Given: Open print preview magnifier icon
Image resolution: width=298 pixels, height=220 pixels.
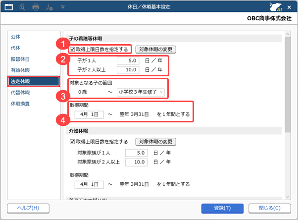Looking at the screenshot, I should [x=22, y=7].
